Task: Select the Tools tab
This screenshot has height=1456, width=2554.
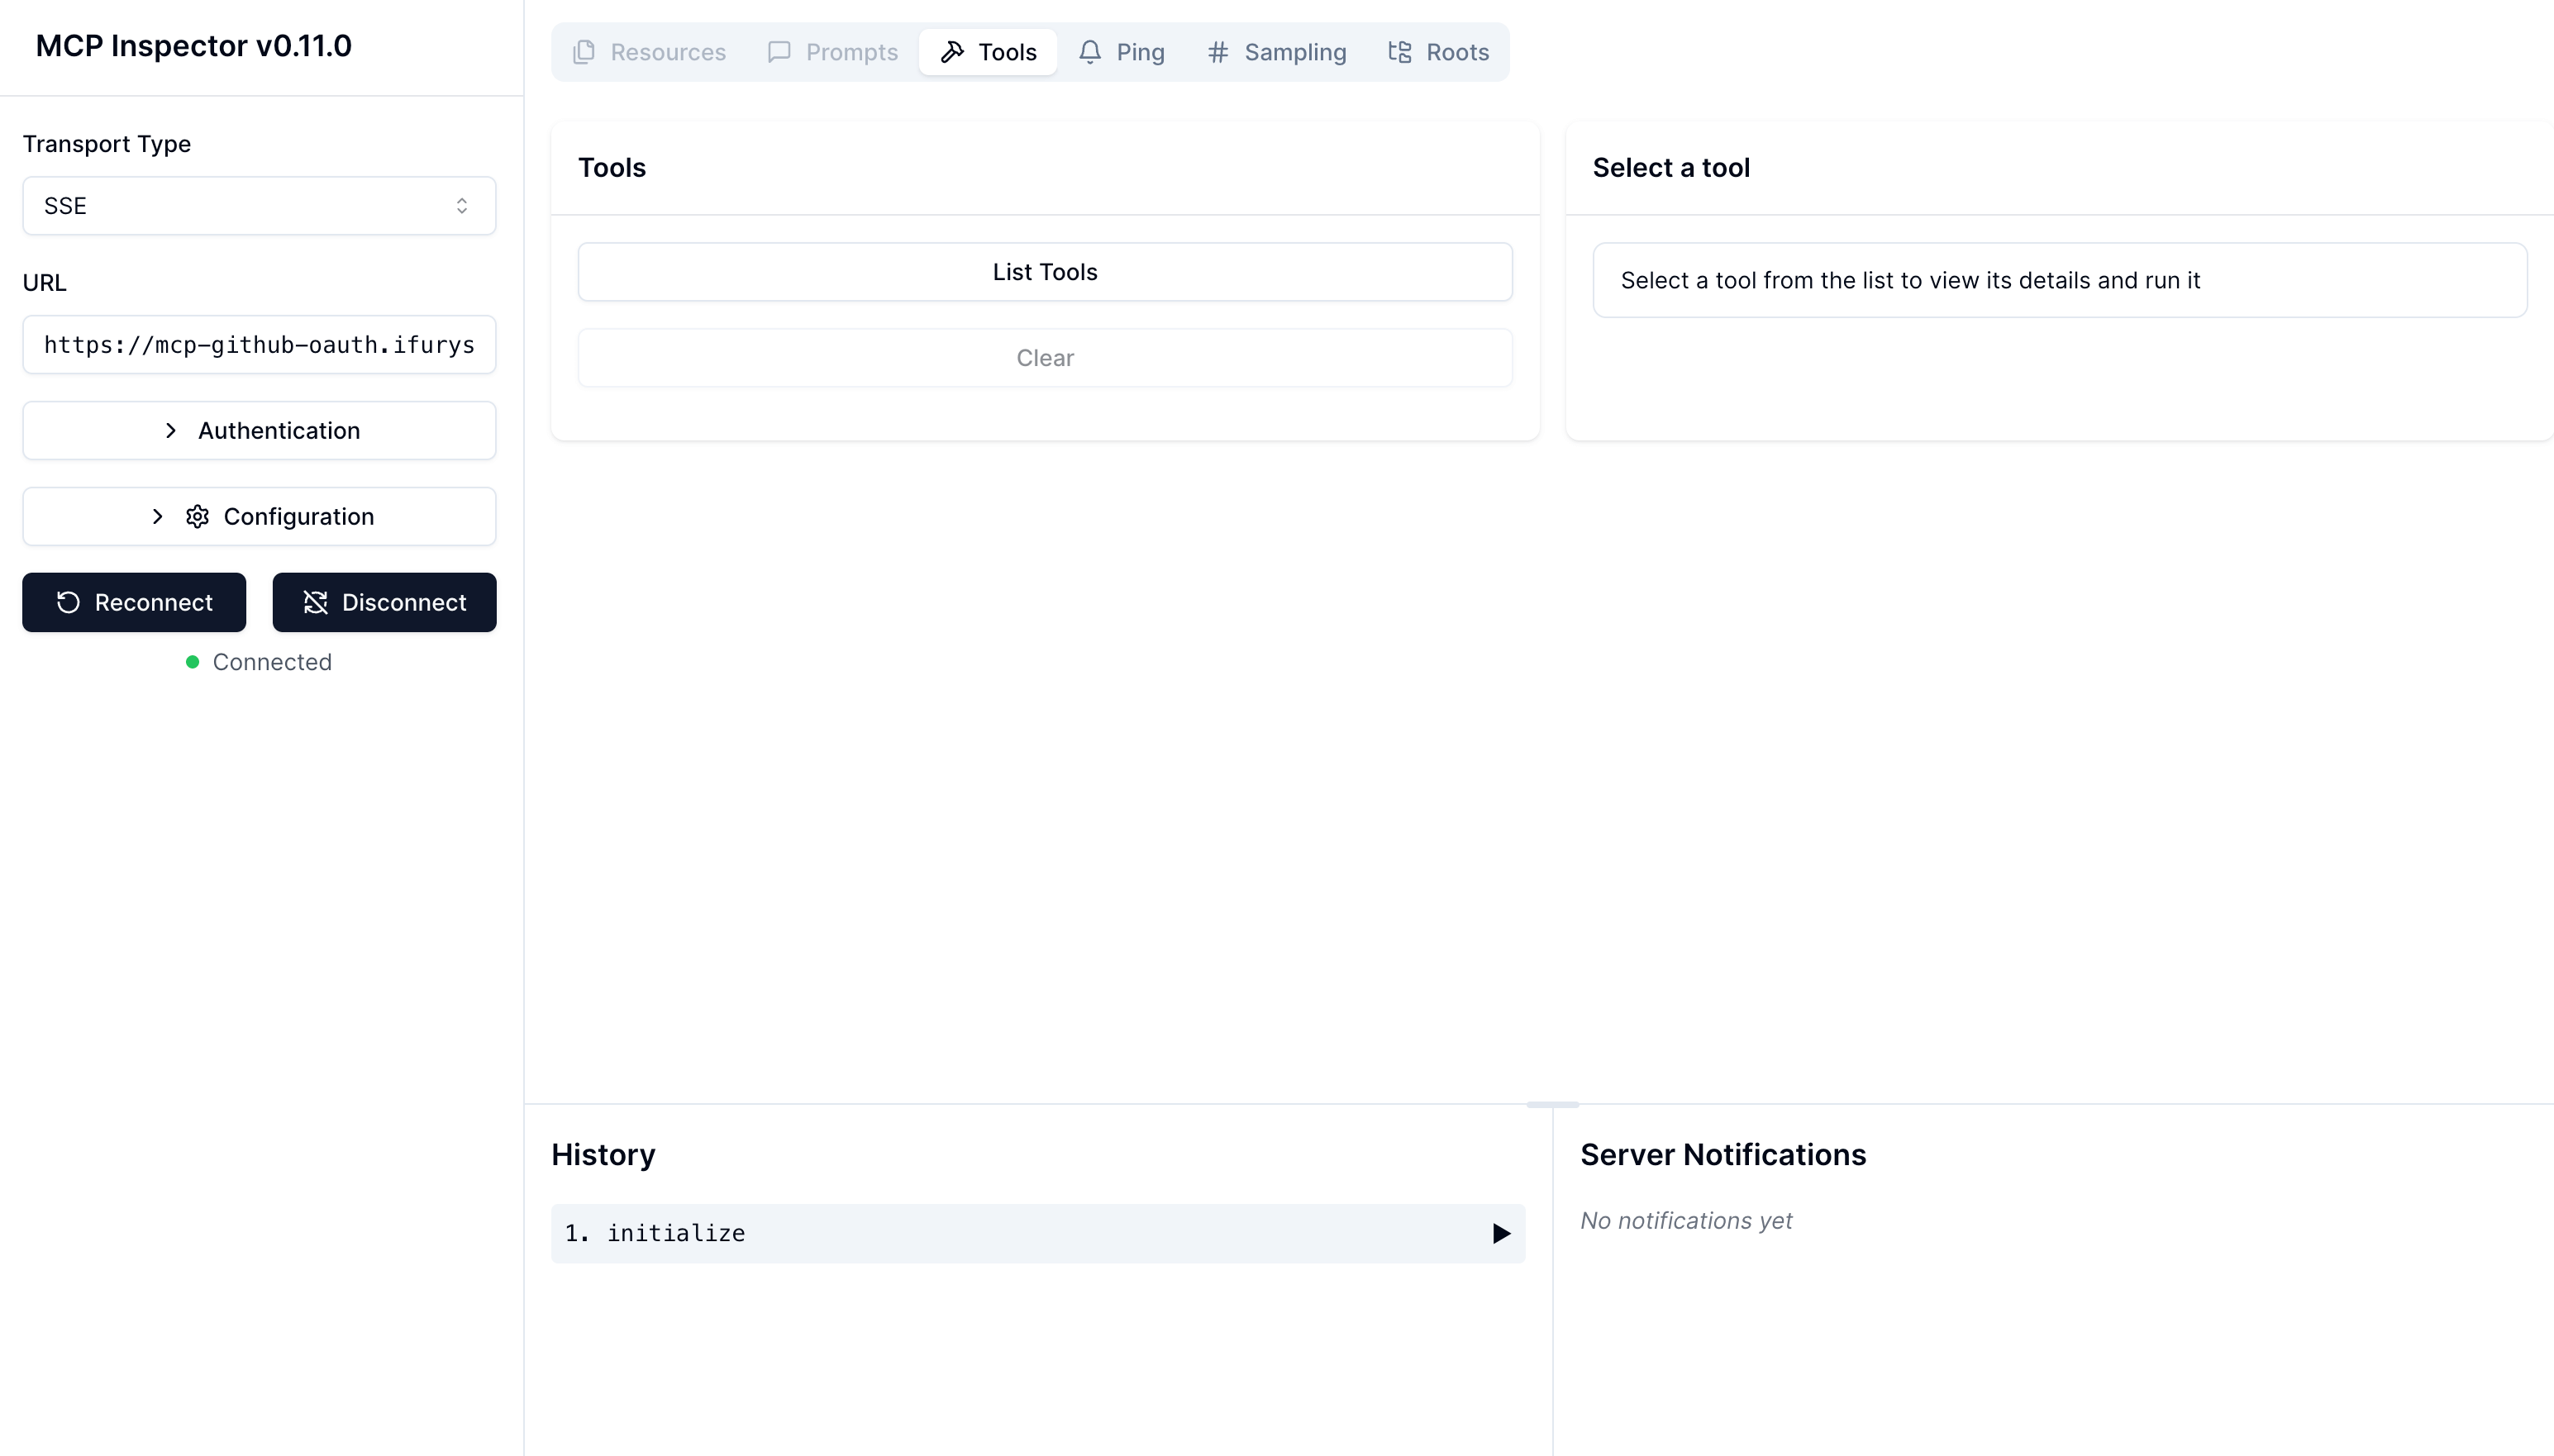Action: point(988,52)
